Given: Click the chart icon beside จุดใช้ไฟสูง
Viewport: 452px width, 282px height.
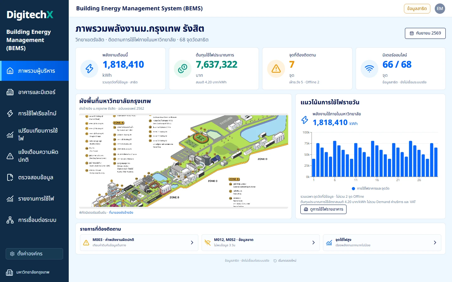Looking at the screenshot, I should [x=329, y=243].
